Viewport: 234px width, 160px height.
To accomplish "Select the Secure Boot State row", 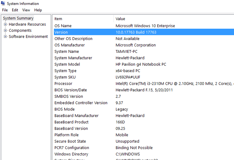I will (x=144, y=141).
